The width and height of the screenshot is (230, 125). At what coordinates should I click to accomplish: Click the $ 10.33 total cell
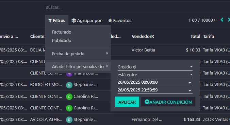[193, 50]
